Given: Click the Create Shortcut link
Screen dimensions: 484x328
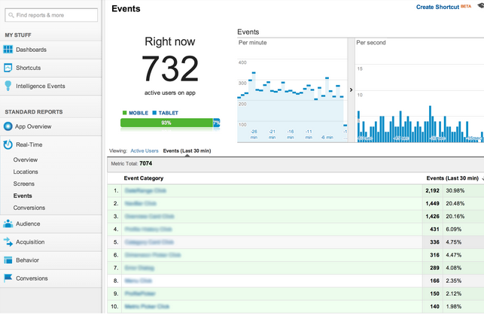Looking at the screenshot, I should 437,7.
